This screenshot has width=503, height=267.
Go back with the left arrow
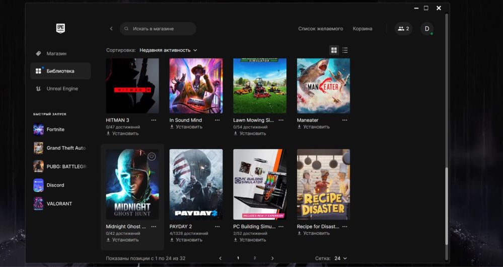pyautogui.click(x=111, y=29)
